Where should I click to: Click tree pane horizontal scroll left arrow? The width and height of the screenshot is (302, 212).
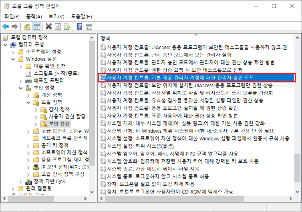[x=5, y=198]
